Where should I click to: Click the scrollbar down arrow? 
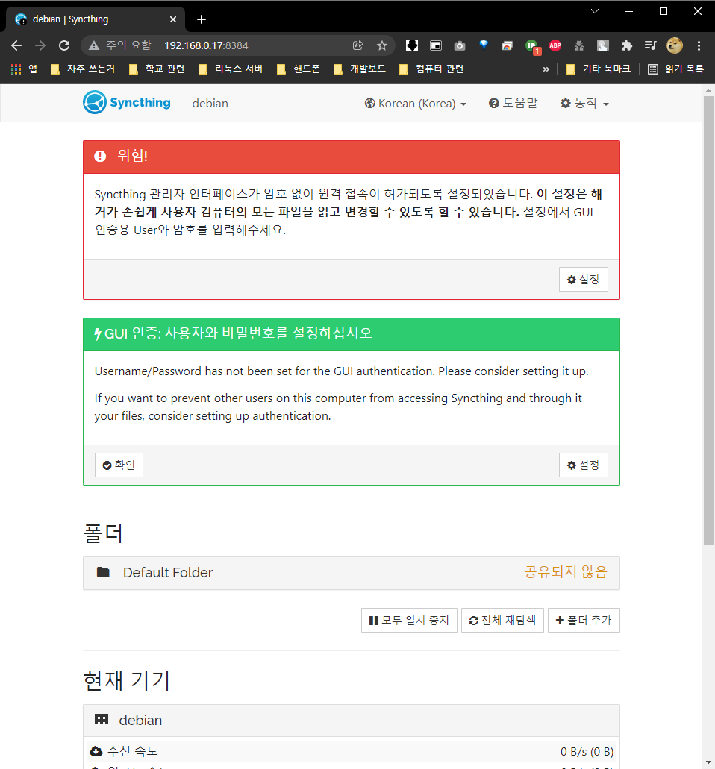coord(708,762)
